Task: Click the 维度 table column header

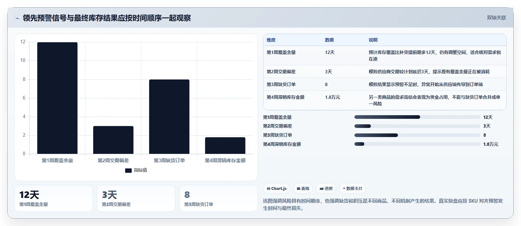Action: pos(271,40)
